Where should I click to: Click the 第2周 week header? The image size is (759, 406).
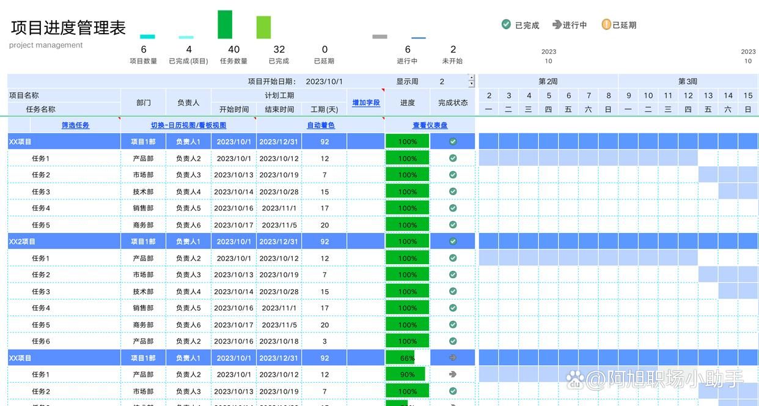(x=548, y=81)
